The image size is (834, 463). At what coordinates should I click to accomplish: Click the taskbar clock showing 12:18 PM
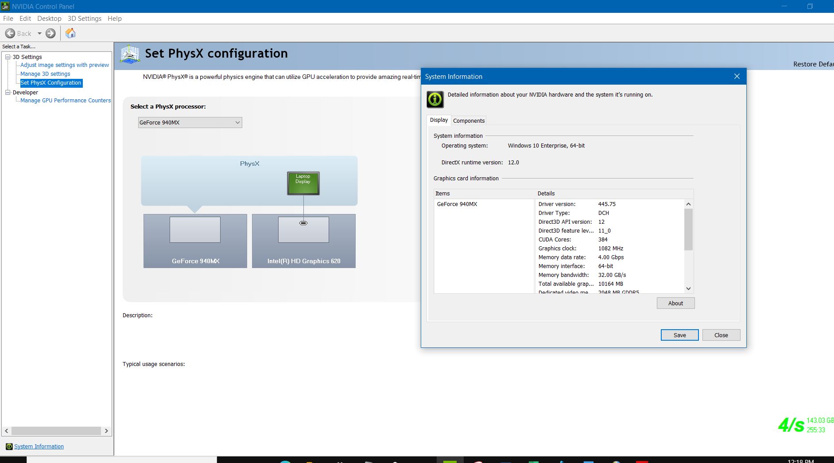tap(800, 461)
